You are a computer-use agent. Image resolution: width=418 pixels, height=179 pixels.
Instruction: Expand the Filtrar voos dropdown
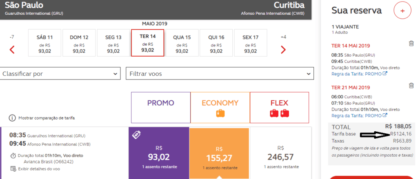coord(220,73)
